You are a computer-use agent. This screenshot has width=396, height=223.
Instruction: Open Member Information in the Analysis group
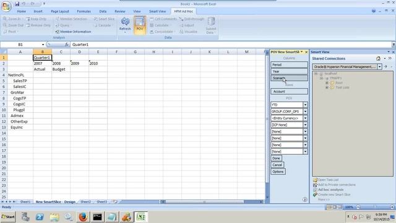73,32
